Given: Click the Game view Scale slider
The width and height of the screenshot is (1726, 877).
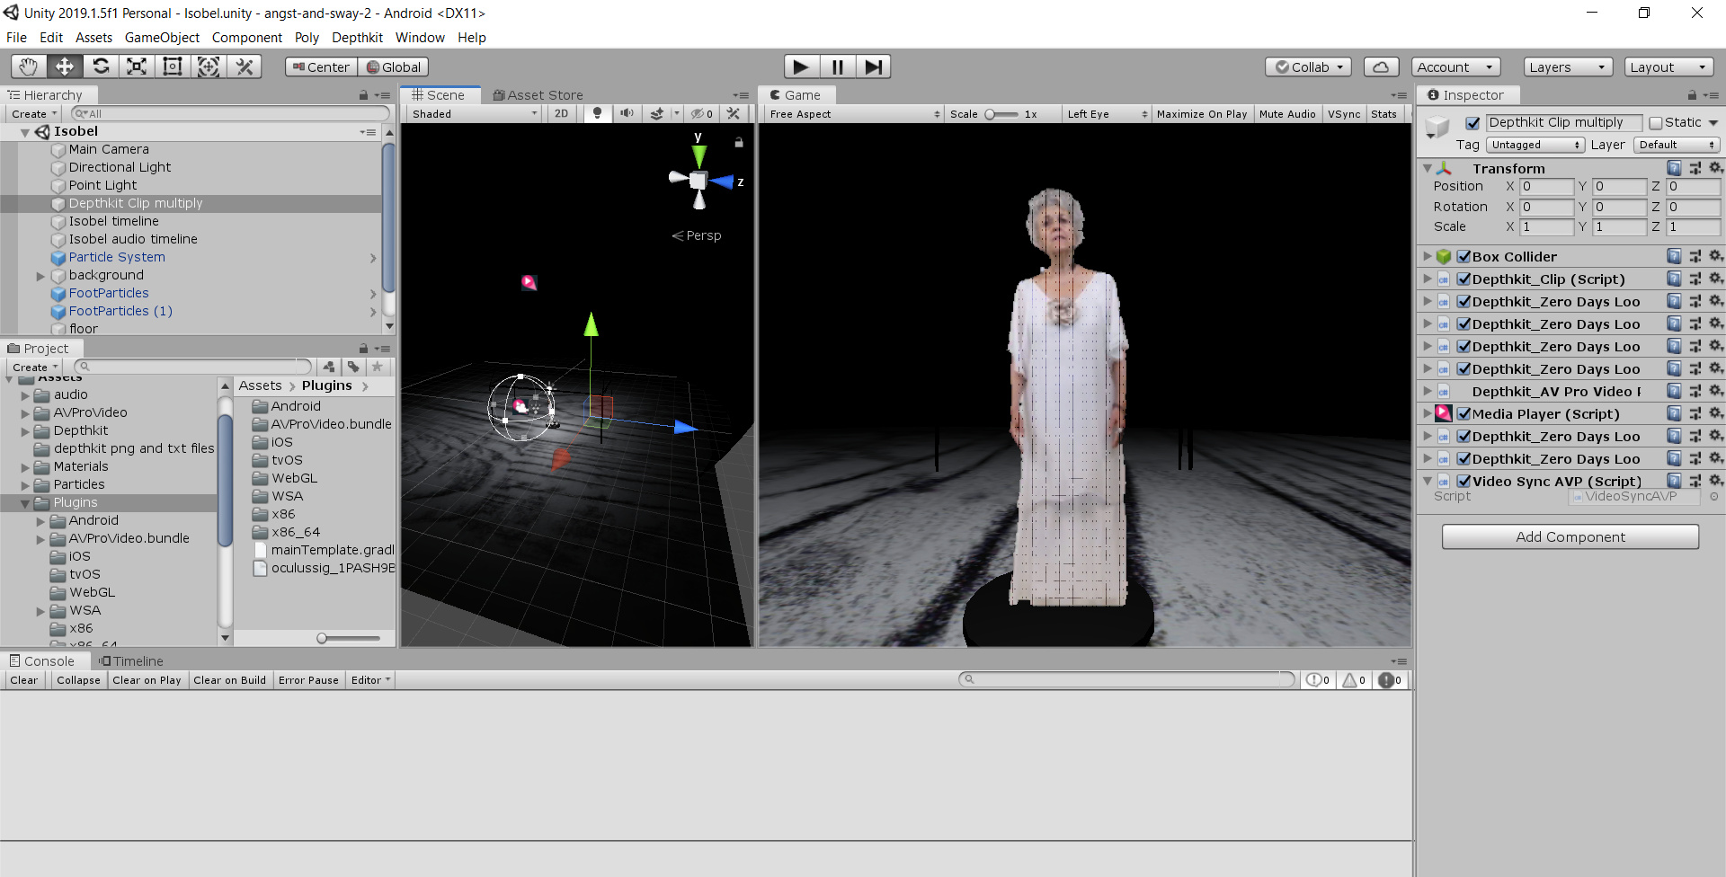Looking at the screenshot, I should (x=1001, y=114).
